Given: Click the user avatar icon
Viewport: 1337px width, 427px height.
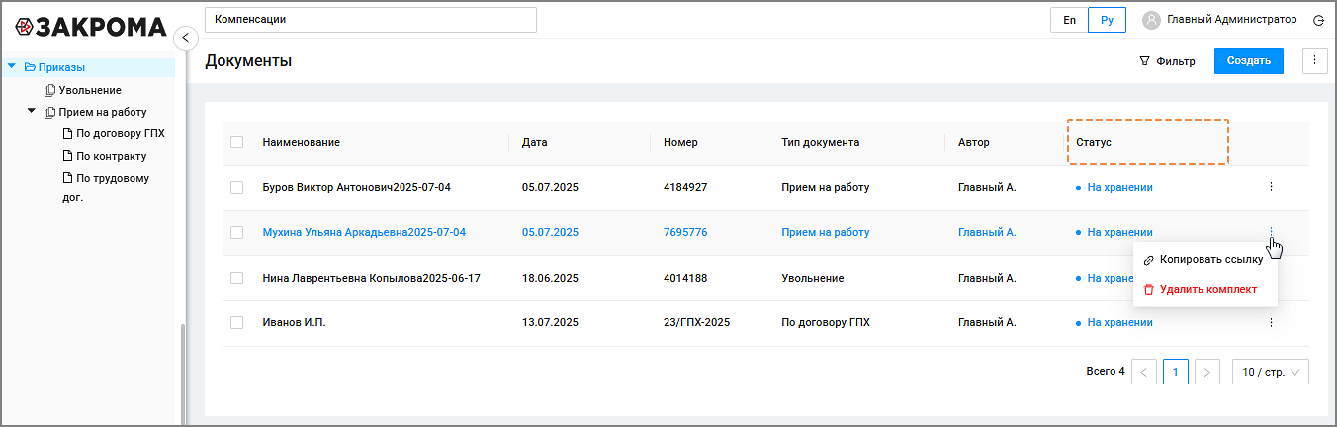Looking at the screenshot, I should 1151,20.
